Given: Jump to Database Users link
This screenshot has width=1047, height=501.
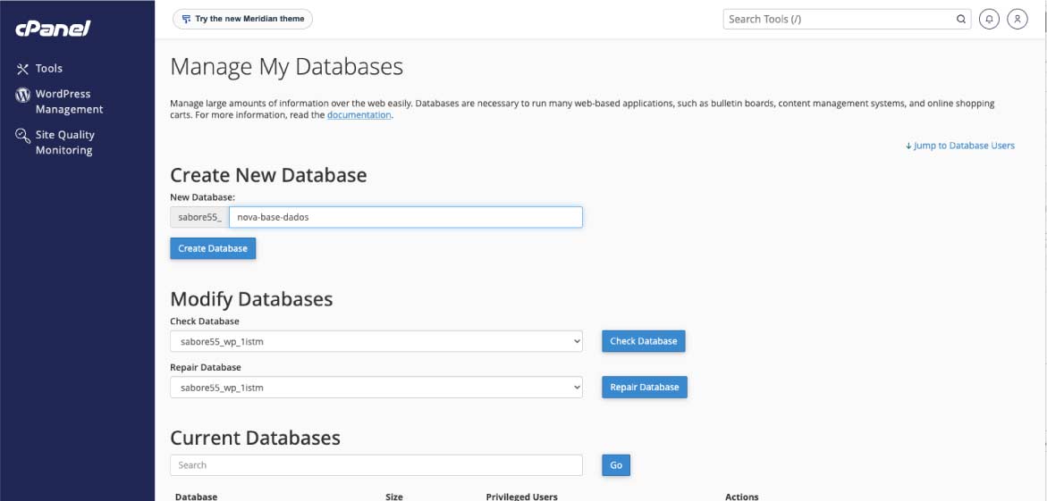Looking at the screenshot, I should [x=959, y=146].
